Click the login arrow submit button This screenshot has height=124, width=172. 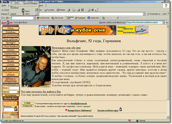click(x=18, y=92)
